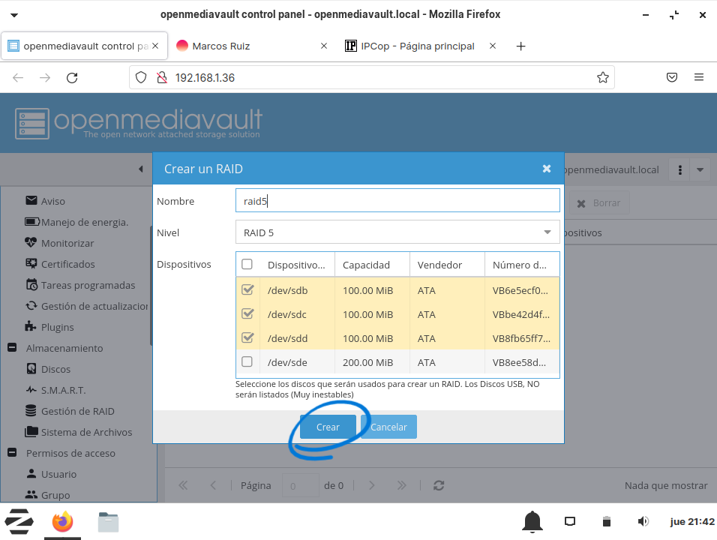
Task: Toggle the select-all devices header checkbox
Action: point(247,265)
